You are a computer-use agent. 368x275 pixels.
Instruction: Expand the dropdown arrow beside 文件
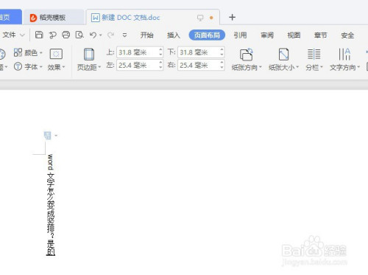pyautogui.click(x=22, y=35)
